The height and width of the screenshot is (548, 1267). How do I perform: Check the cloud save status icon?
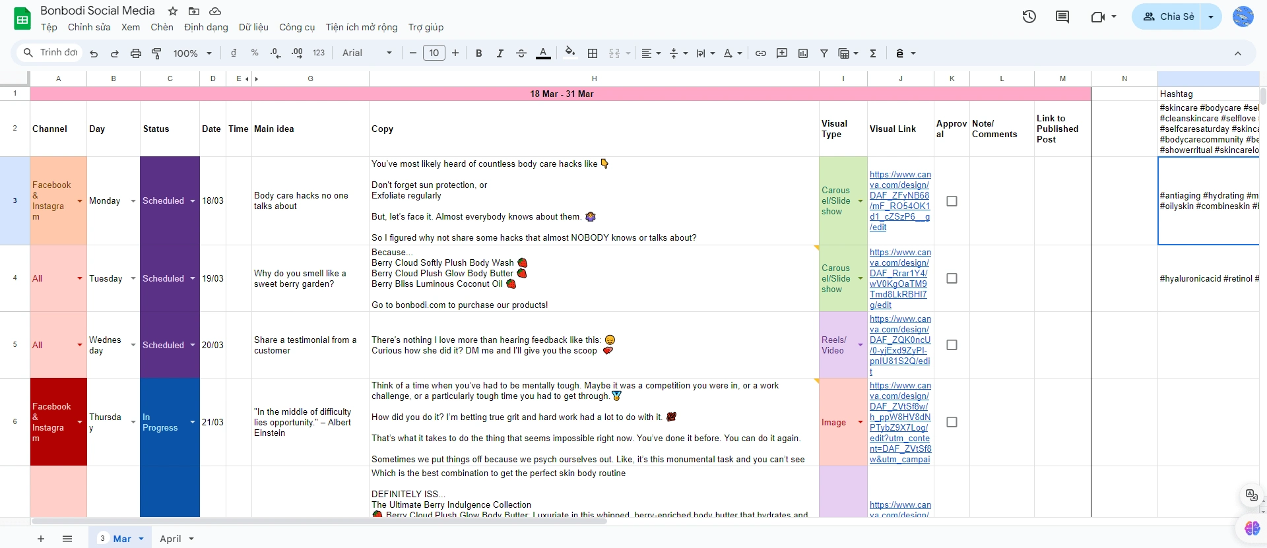[215, 11]
